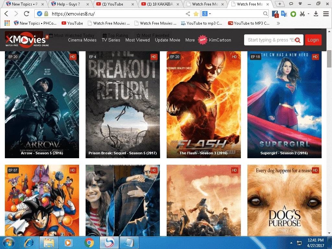Click the browser address bar URL
332x249 pixels.
(73, 14)
